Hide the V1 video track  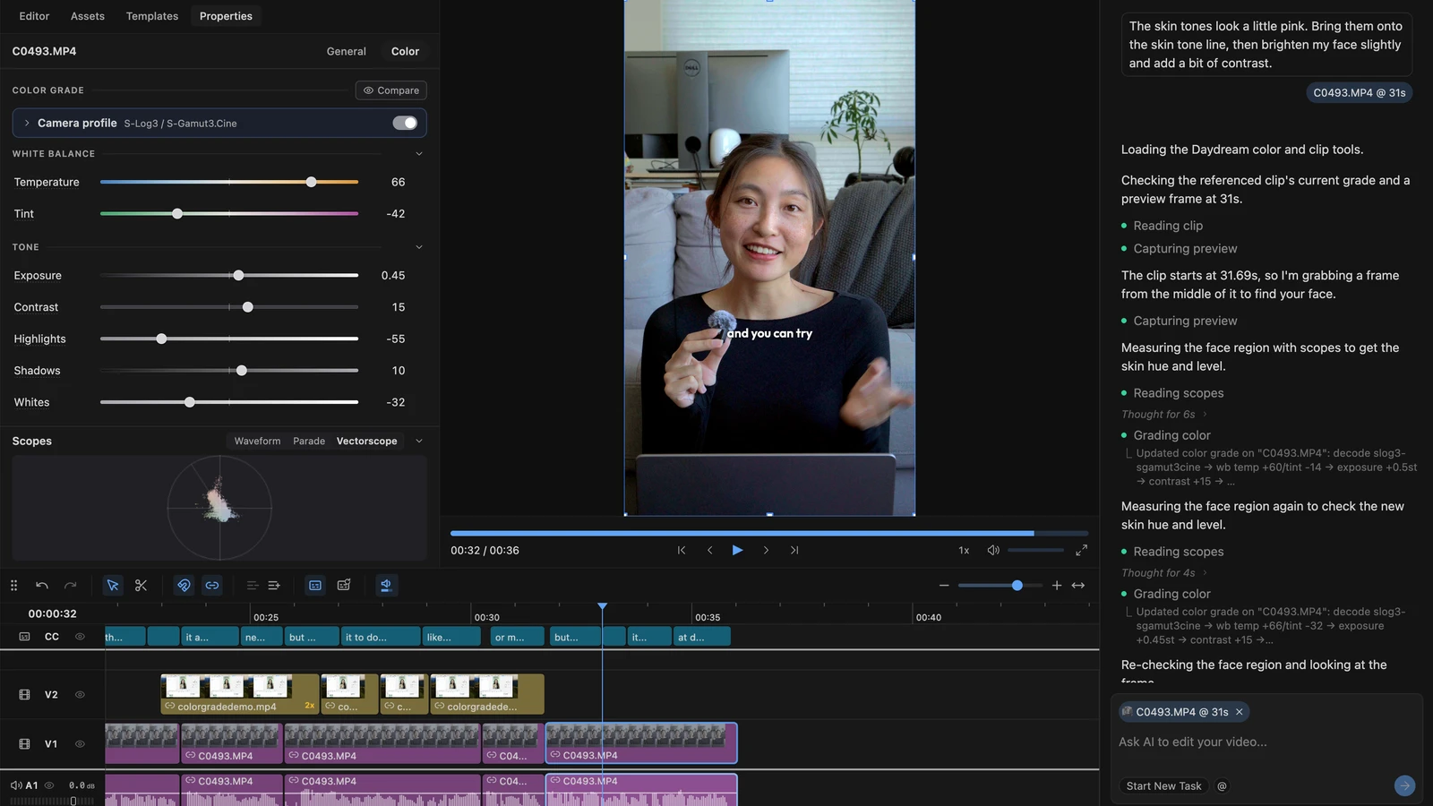point(80,743)
